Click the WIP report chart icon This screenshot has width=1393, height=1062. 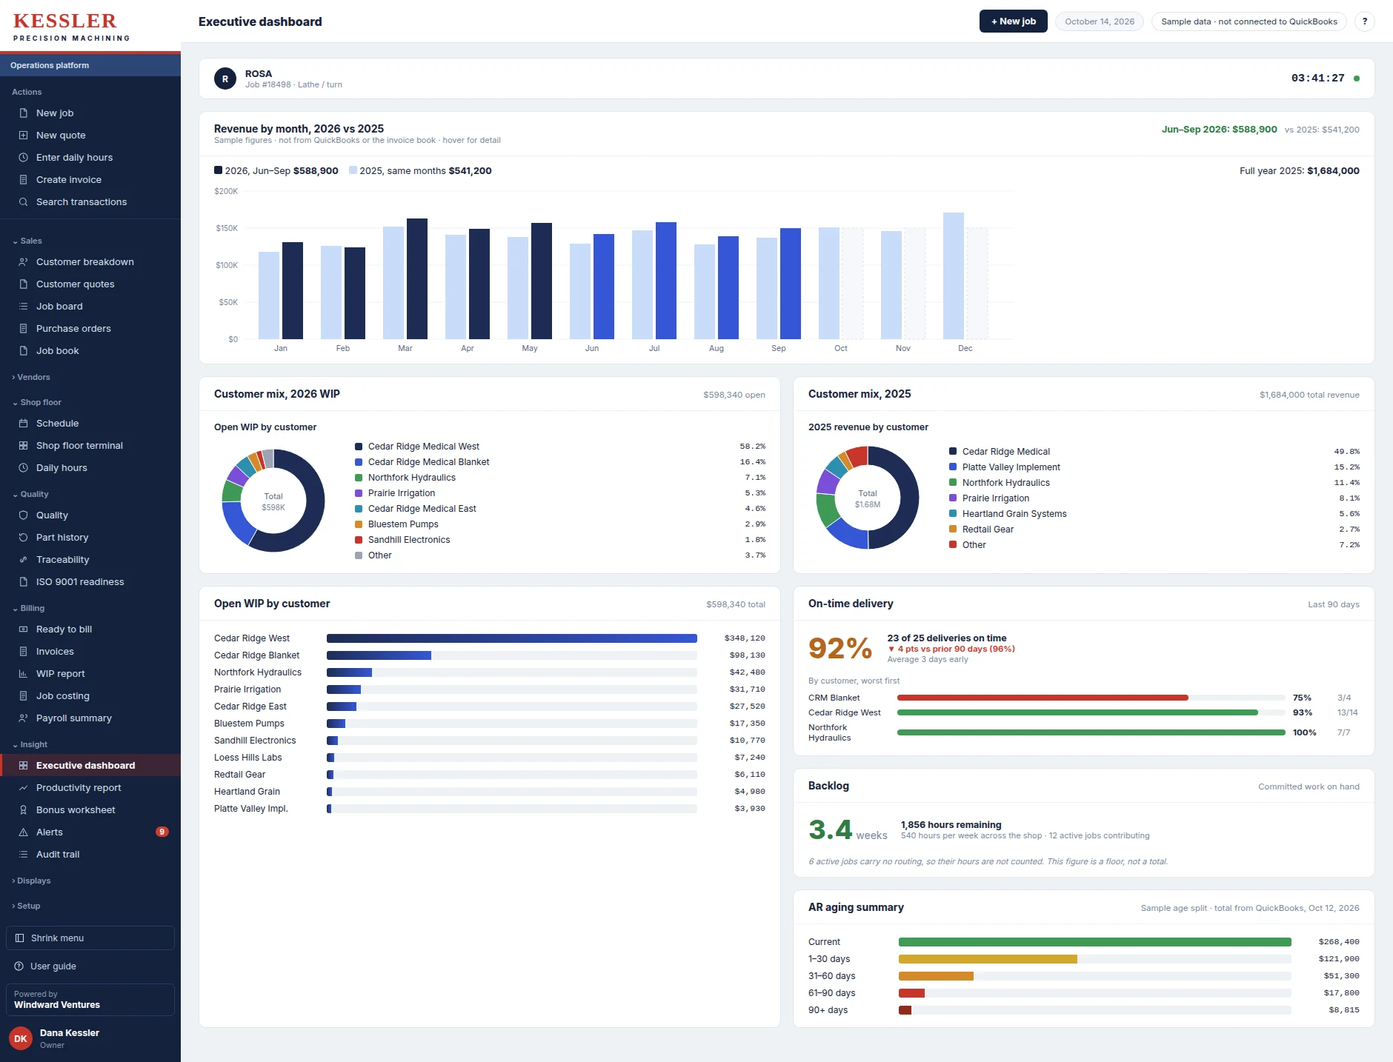coord(23,674)
